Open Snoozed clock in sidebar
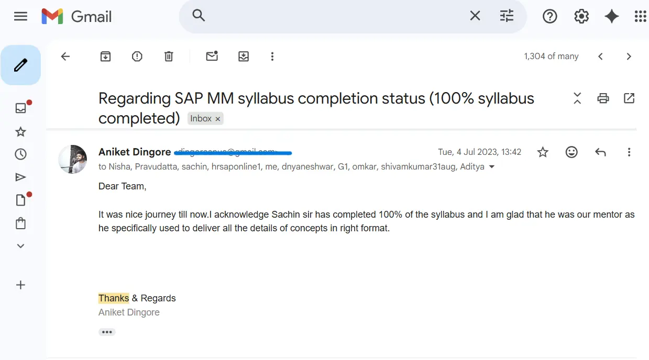The height and width of the screenshot is (360, 649). click(20, 154)
